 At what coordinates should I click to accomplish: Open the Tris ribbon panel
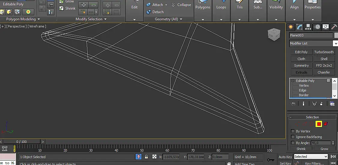click(x=240, y=11)
